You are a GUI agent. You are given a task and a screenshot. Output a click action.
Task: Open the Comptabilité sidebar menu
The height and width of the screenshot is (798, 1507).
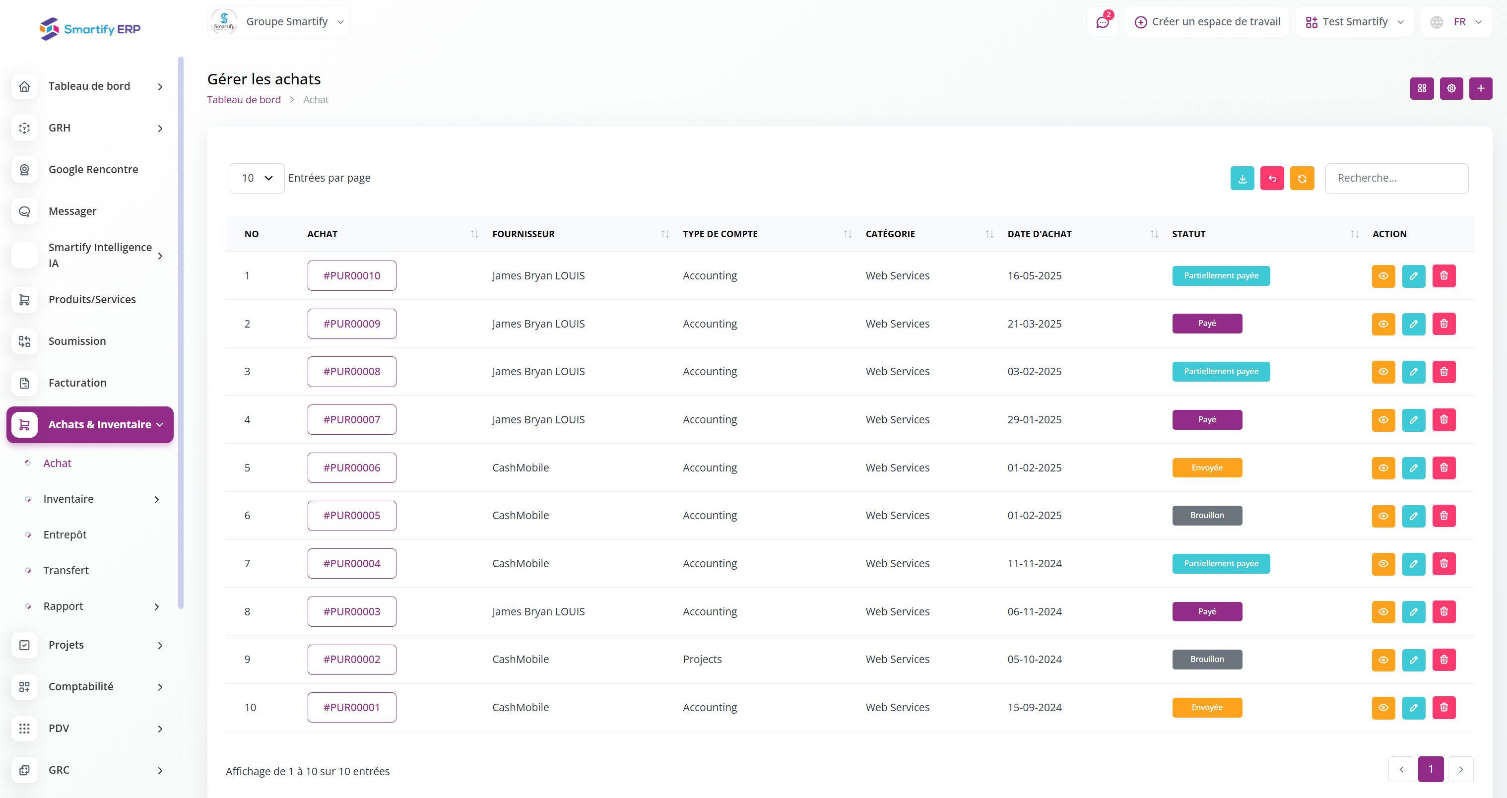[89, 686]
